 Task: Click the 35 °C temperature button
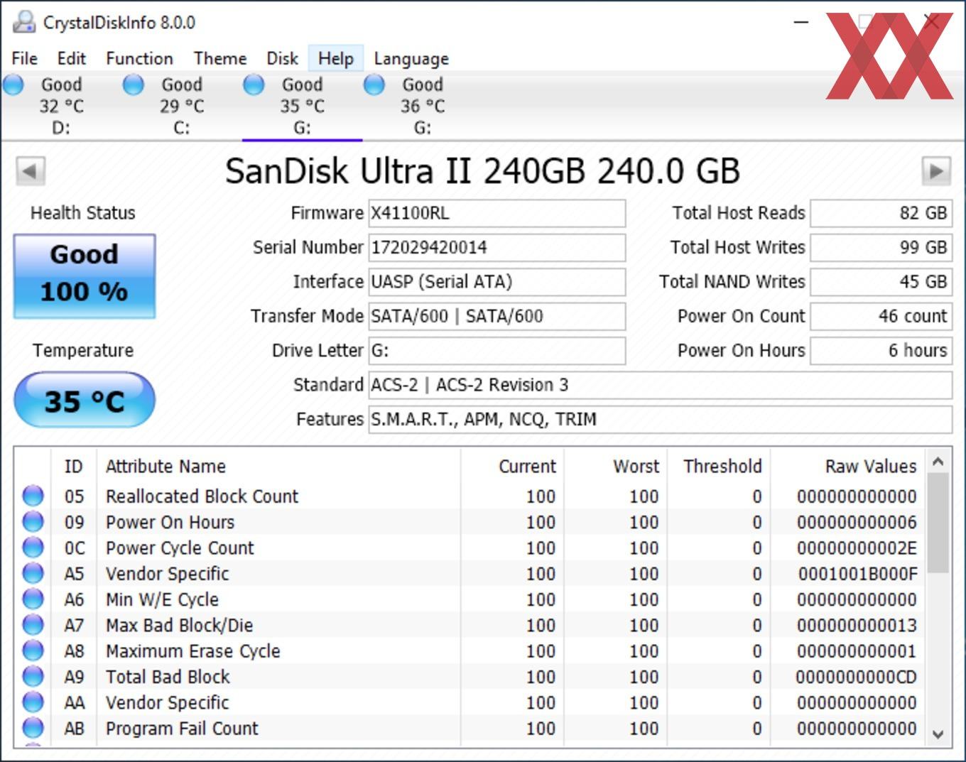point(85,401)
